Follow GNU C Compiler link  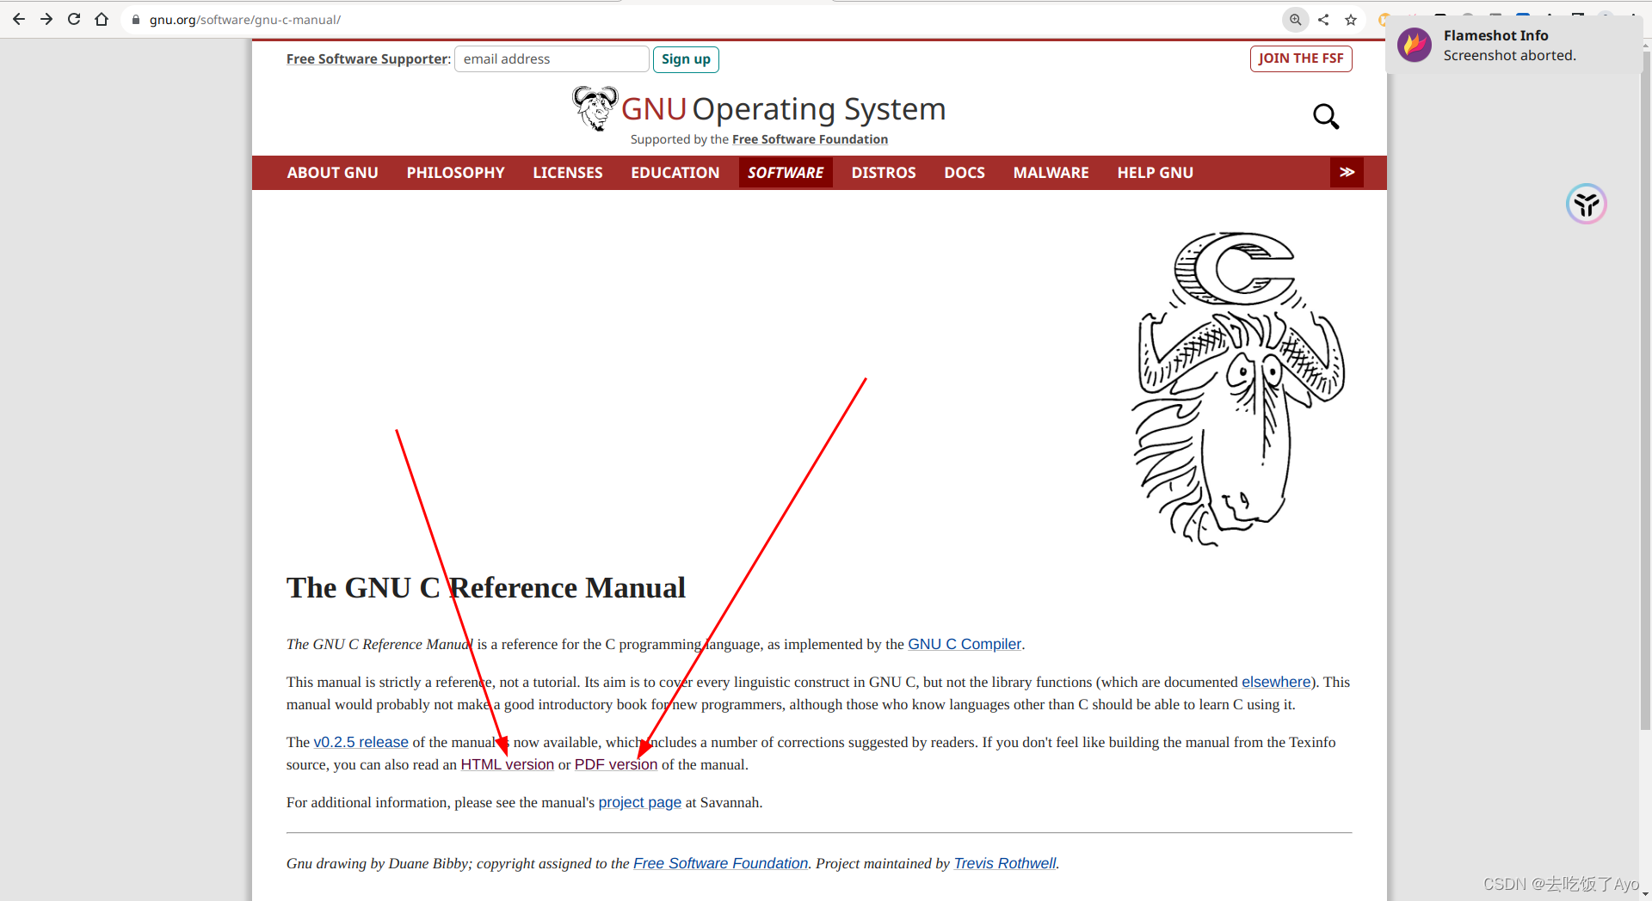coord(965,644)
